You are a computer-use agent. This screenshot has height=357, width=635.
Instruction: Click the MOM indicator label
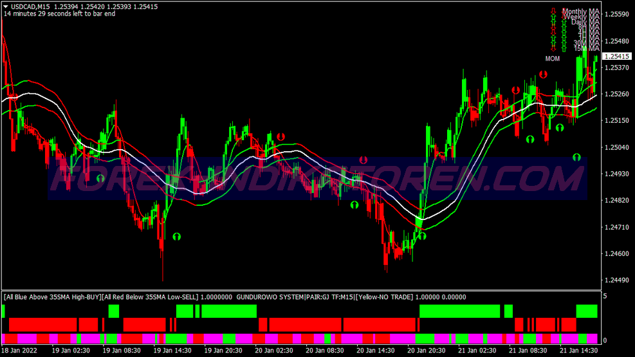tap(553, 59)
